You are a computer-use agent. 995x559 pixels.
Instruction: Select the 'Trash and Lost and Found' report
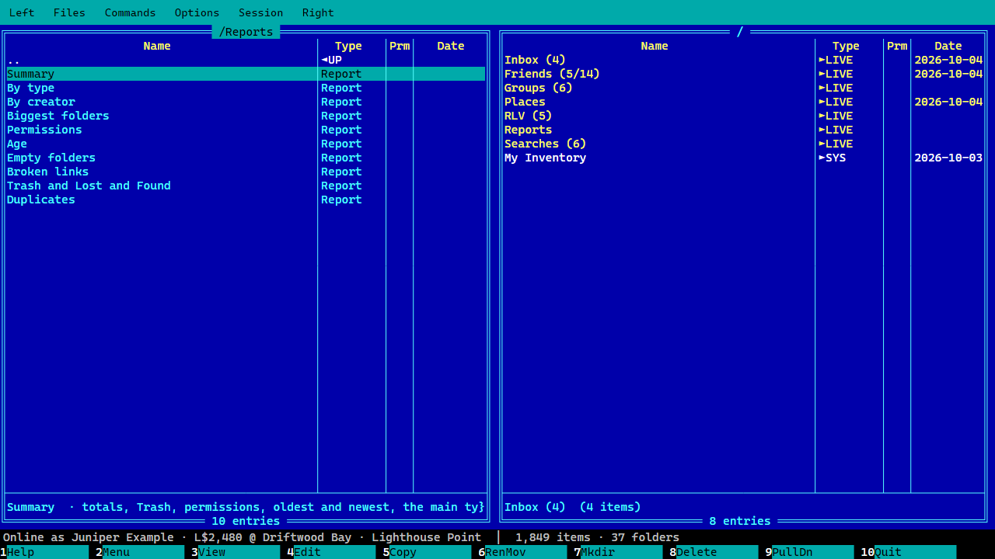246,186
